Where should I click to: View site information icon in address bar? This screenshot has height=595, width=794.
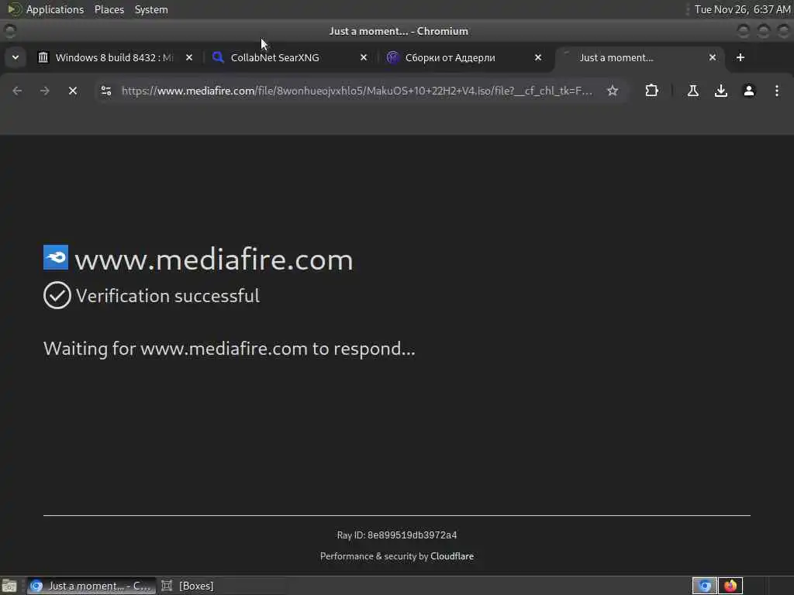click(x=106, y=91)
